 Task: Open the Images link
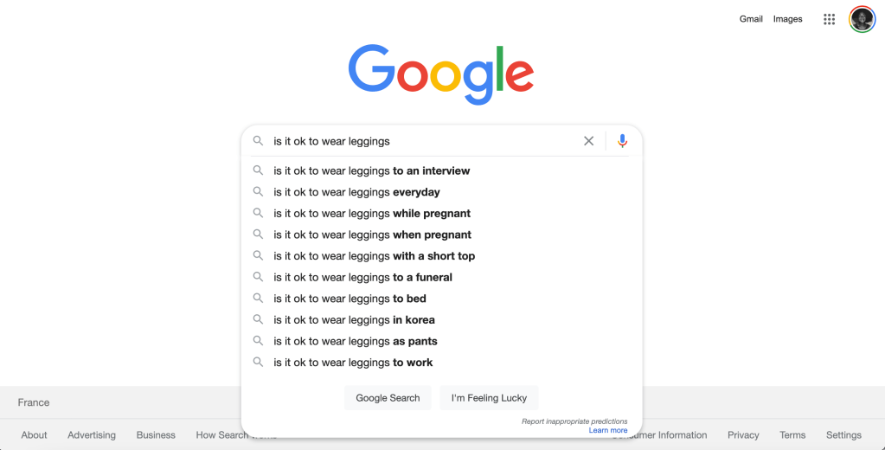[787, 19]
